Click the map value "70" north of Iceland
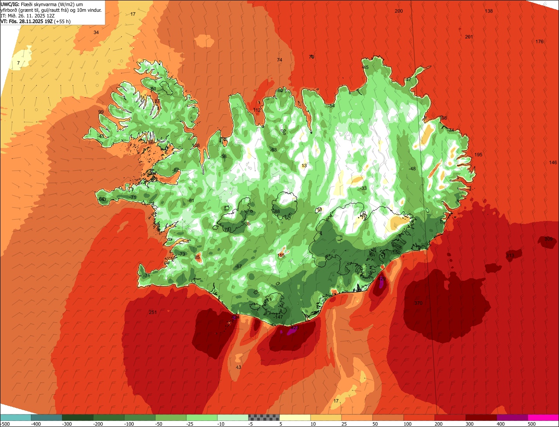The height and width of the screenshot is (427, 559). pos(311,57)
